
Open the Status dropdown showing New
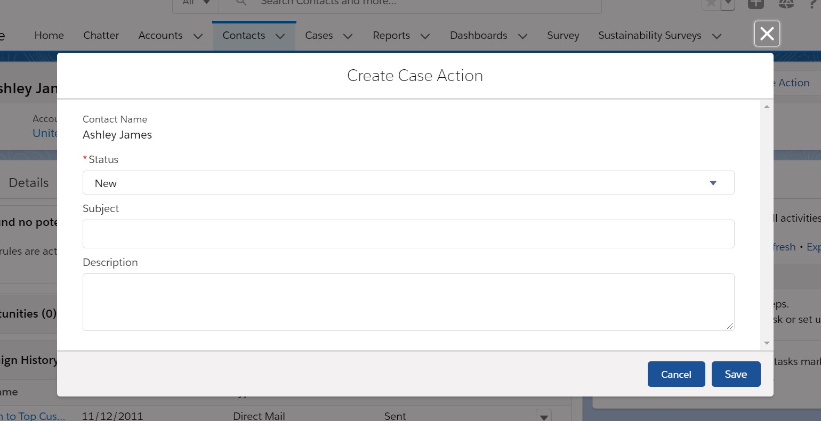[x=408, y=183]
